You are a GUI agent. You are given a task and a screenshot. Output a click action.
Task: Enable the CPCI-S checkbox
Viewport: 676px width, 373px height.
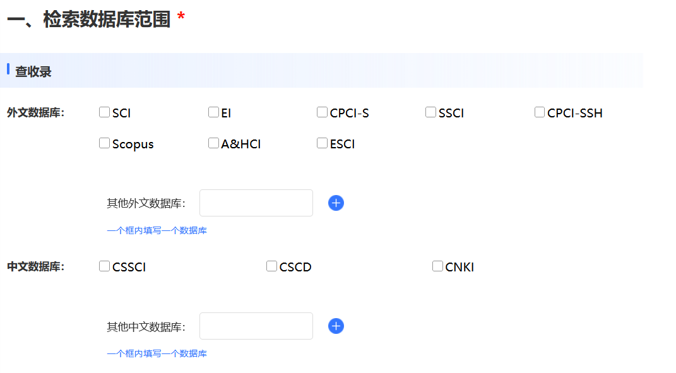[323, 112]
